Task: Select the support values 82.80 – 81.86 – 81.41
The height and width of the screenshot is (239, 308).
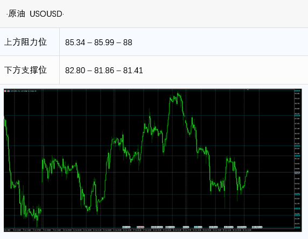Action: coord(104,71)
